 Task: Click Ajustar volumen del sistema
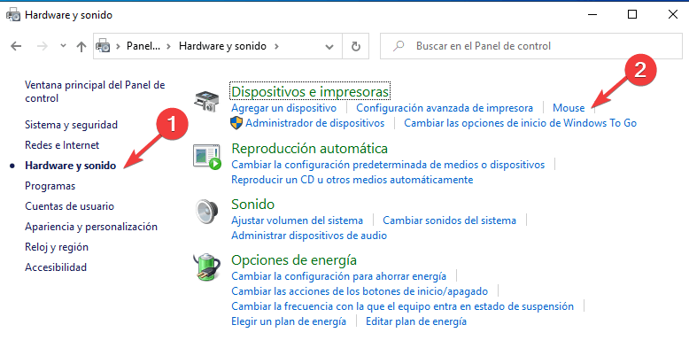pos(297,220)
